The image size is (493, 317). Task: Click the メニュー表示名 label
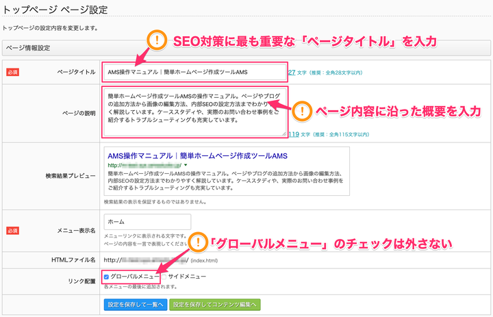[76, 231]
